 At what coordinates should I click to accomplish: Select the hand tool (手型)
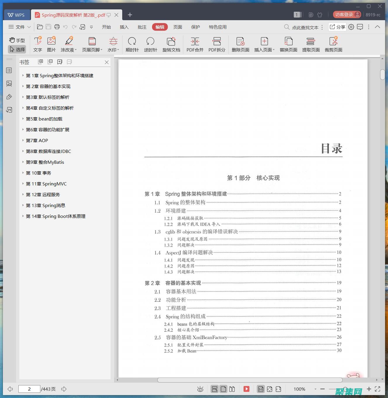pos(17,40)
